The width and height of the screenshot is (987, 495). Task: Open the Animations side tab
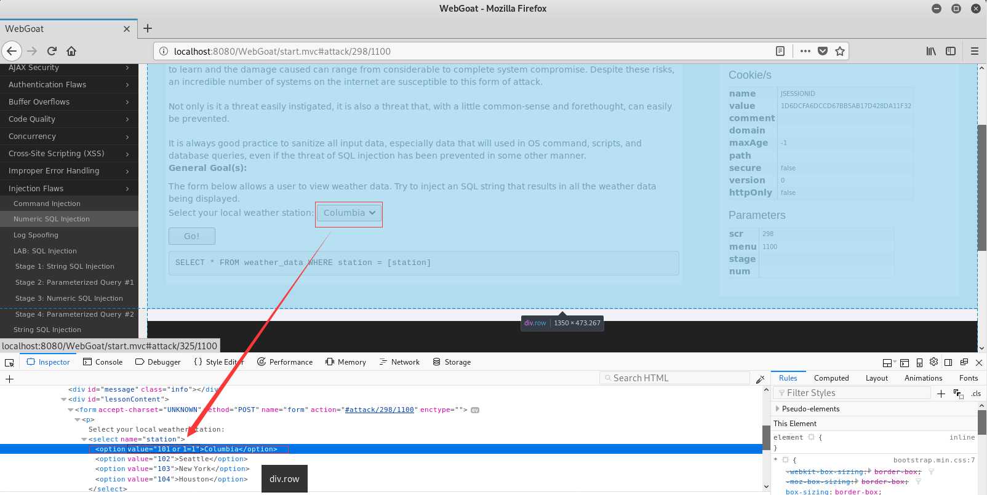coord(923,378)
